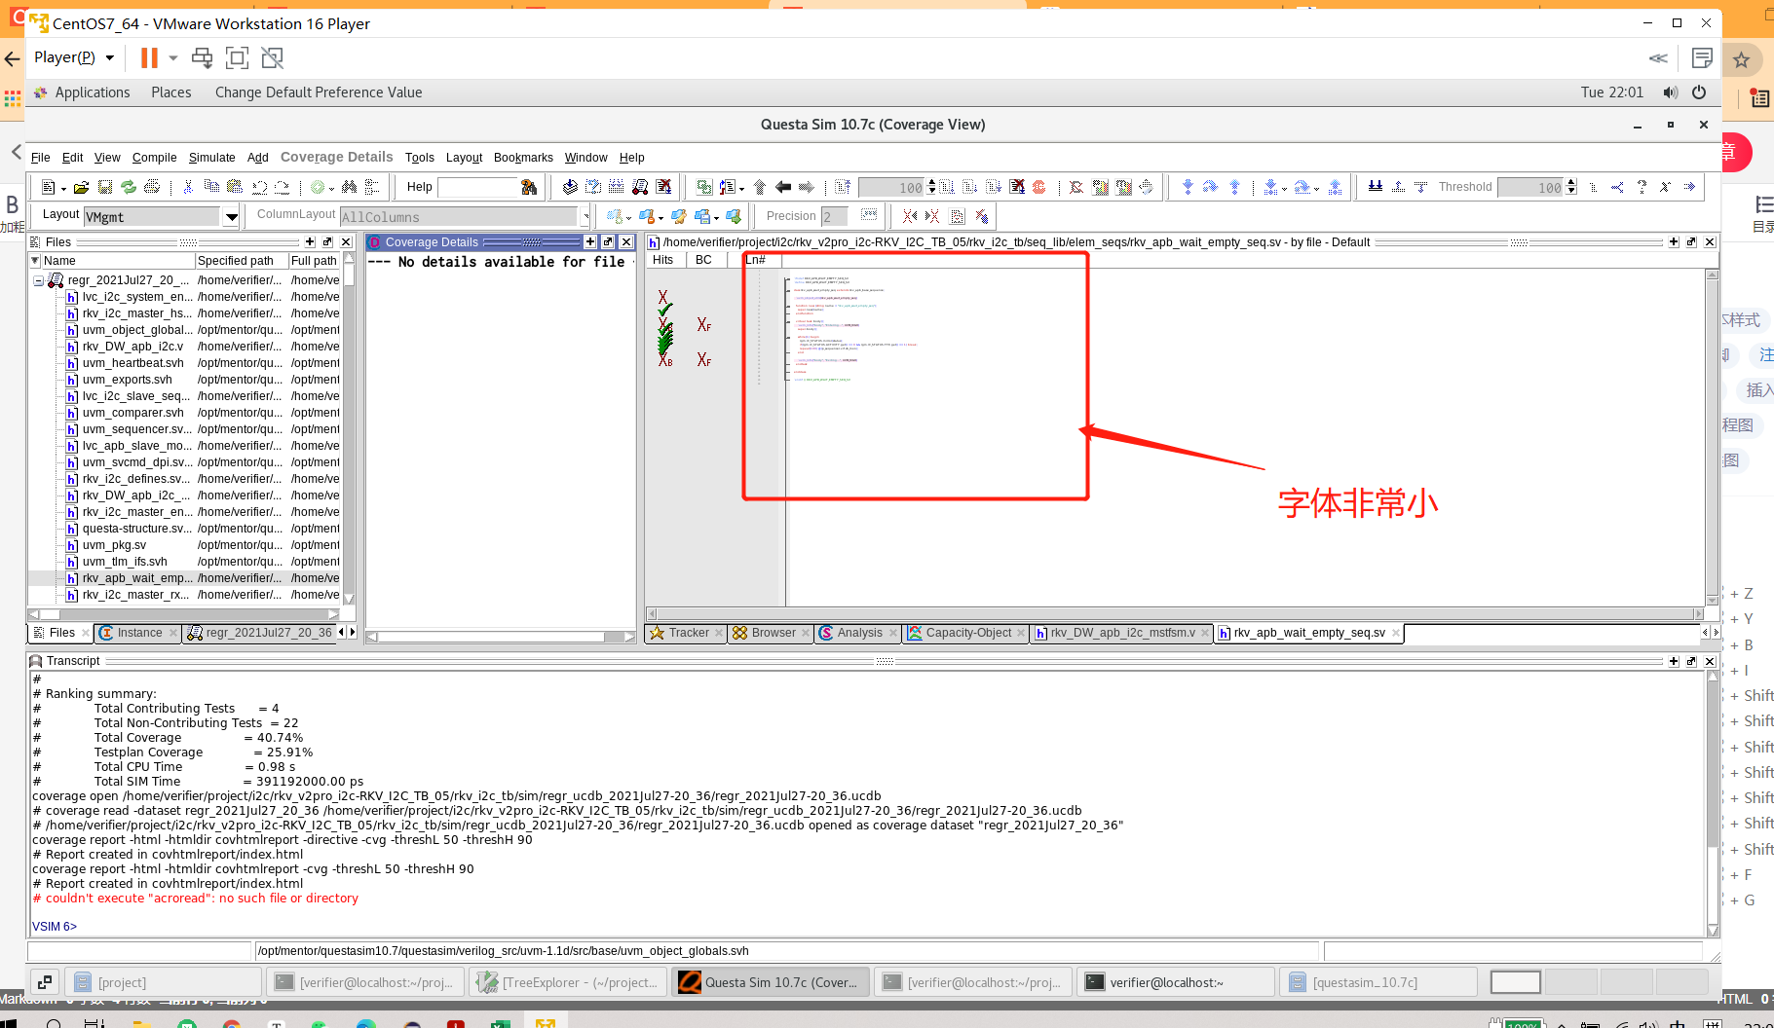Screen dimensions: 1774x1028
Task: Open the Simulate menu
Action: coord(212,158)
